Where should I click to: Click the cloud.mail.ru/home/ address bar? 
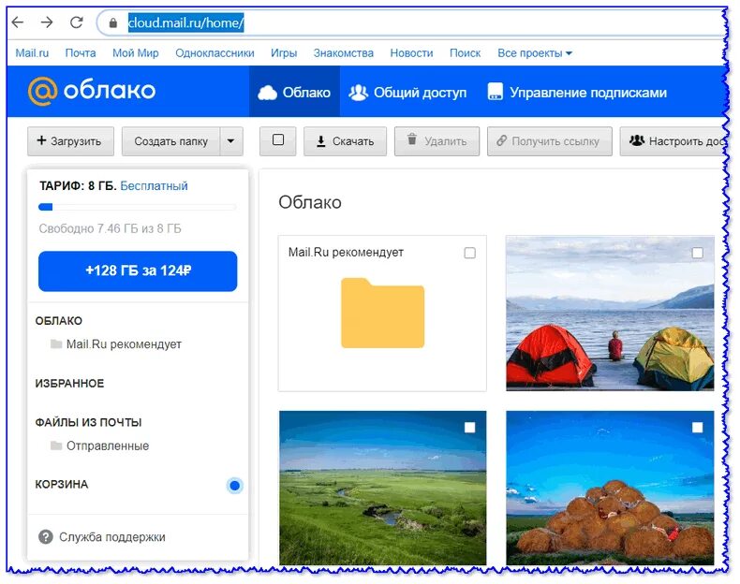tap(410, 22)
